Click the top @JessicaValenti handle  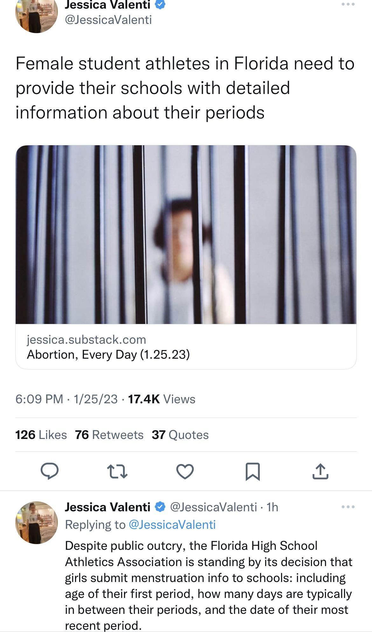pyautogui.click(x=108, y=20)
